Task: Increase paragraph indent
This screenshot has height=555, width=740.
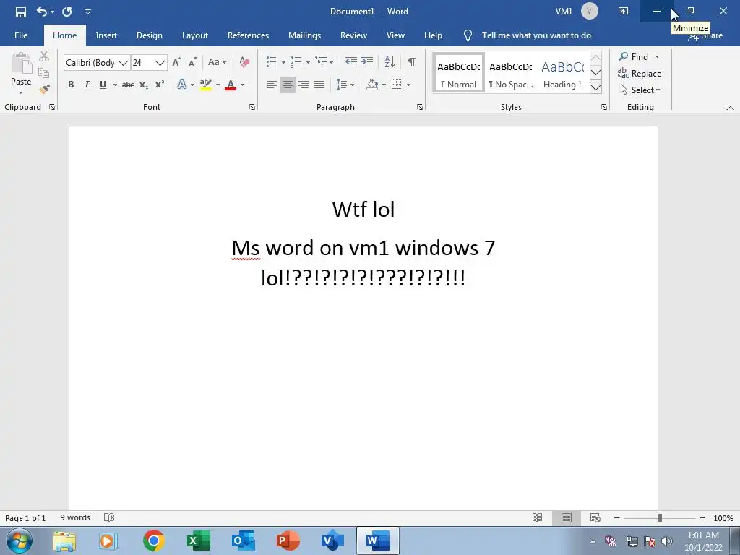Action: pos(366,62)
